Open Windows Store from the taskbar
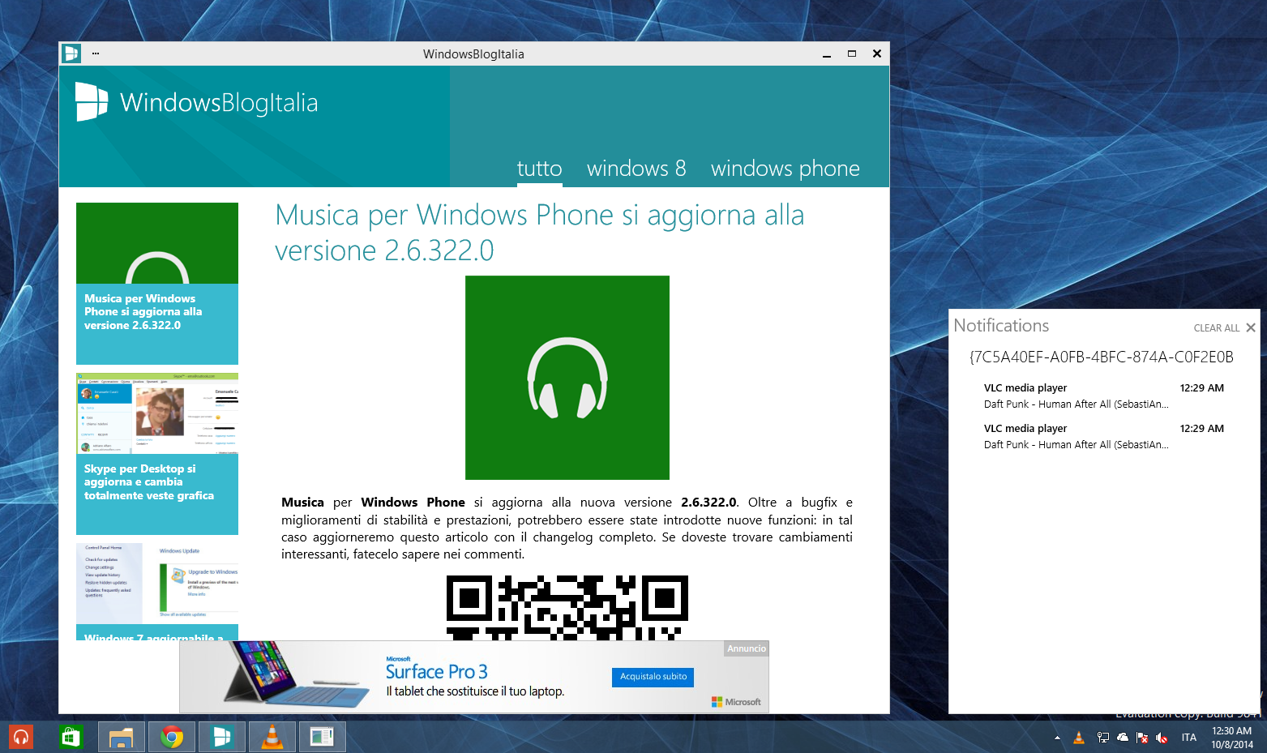 [x=71, y=737]
